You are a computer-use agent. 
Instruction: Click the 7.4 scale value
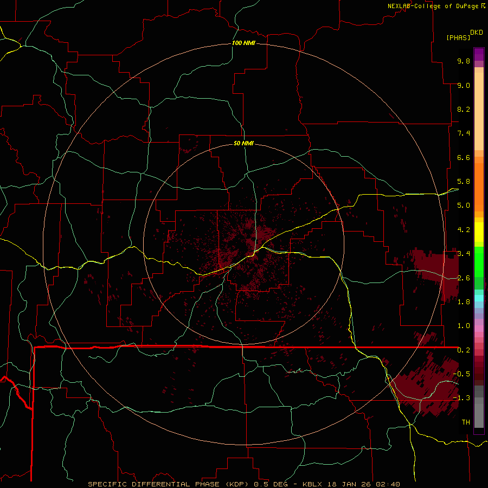[x=464, y=133]
